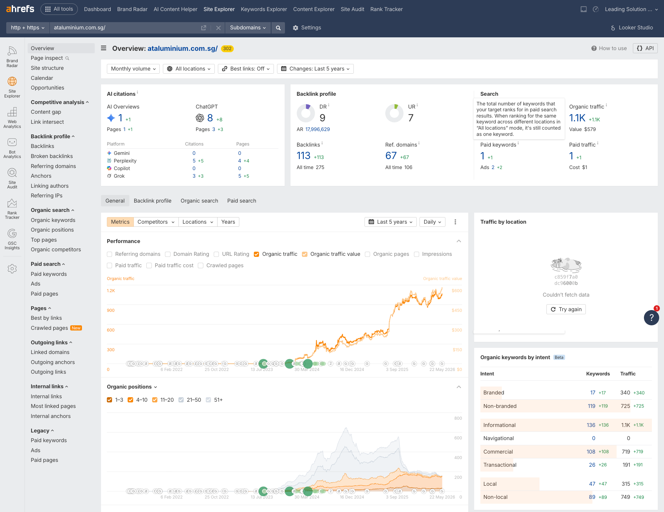Switch to the Paid search tab

(x=242, y=201)
